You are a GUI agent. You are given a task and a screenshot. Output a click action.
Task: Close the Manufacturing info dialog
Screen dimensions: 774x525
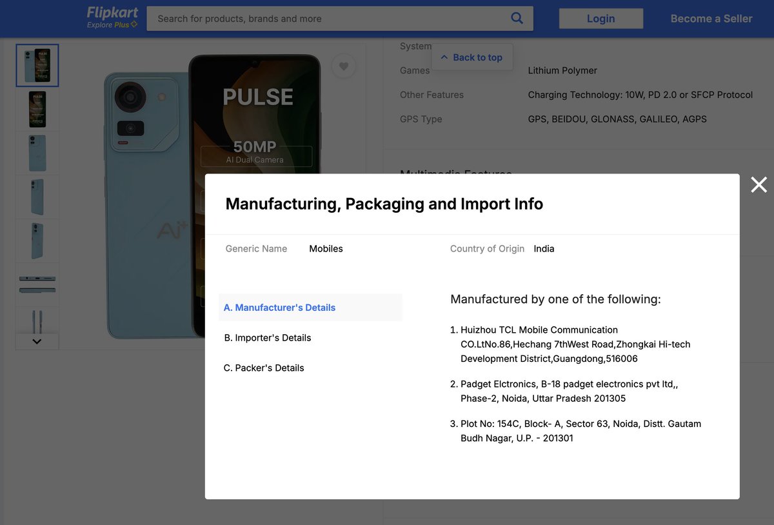(759, 185)
